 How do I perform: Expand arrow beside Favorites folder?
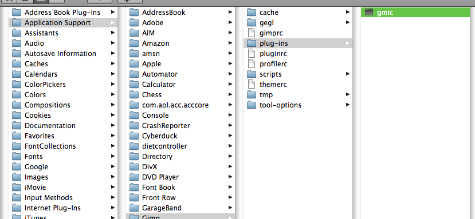[113, 136]
